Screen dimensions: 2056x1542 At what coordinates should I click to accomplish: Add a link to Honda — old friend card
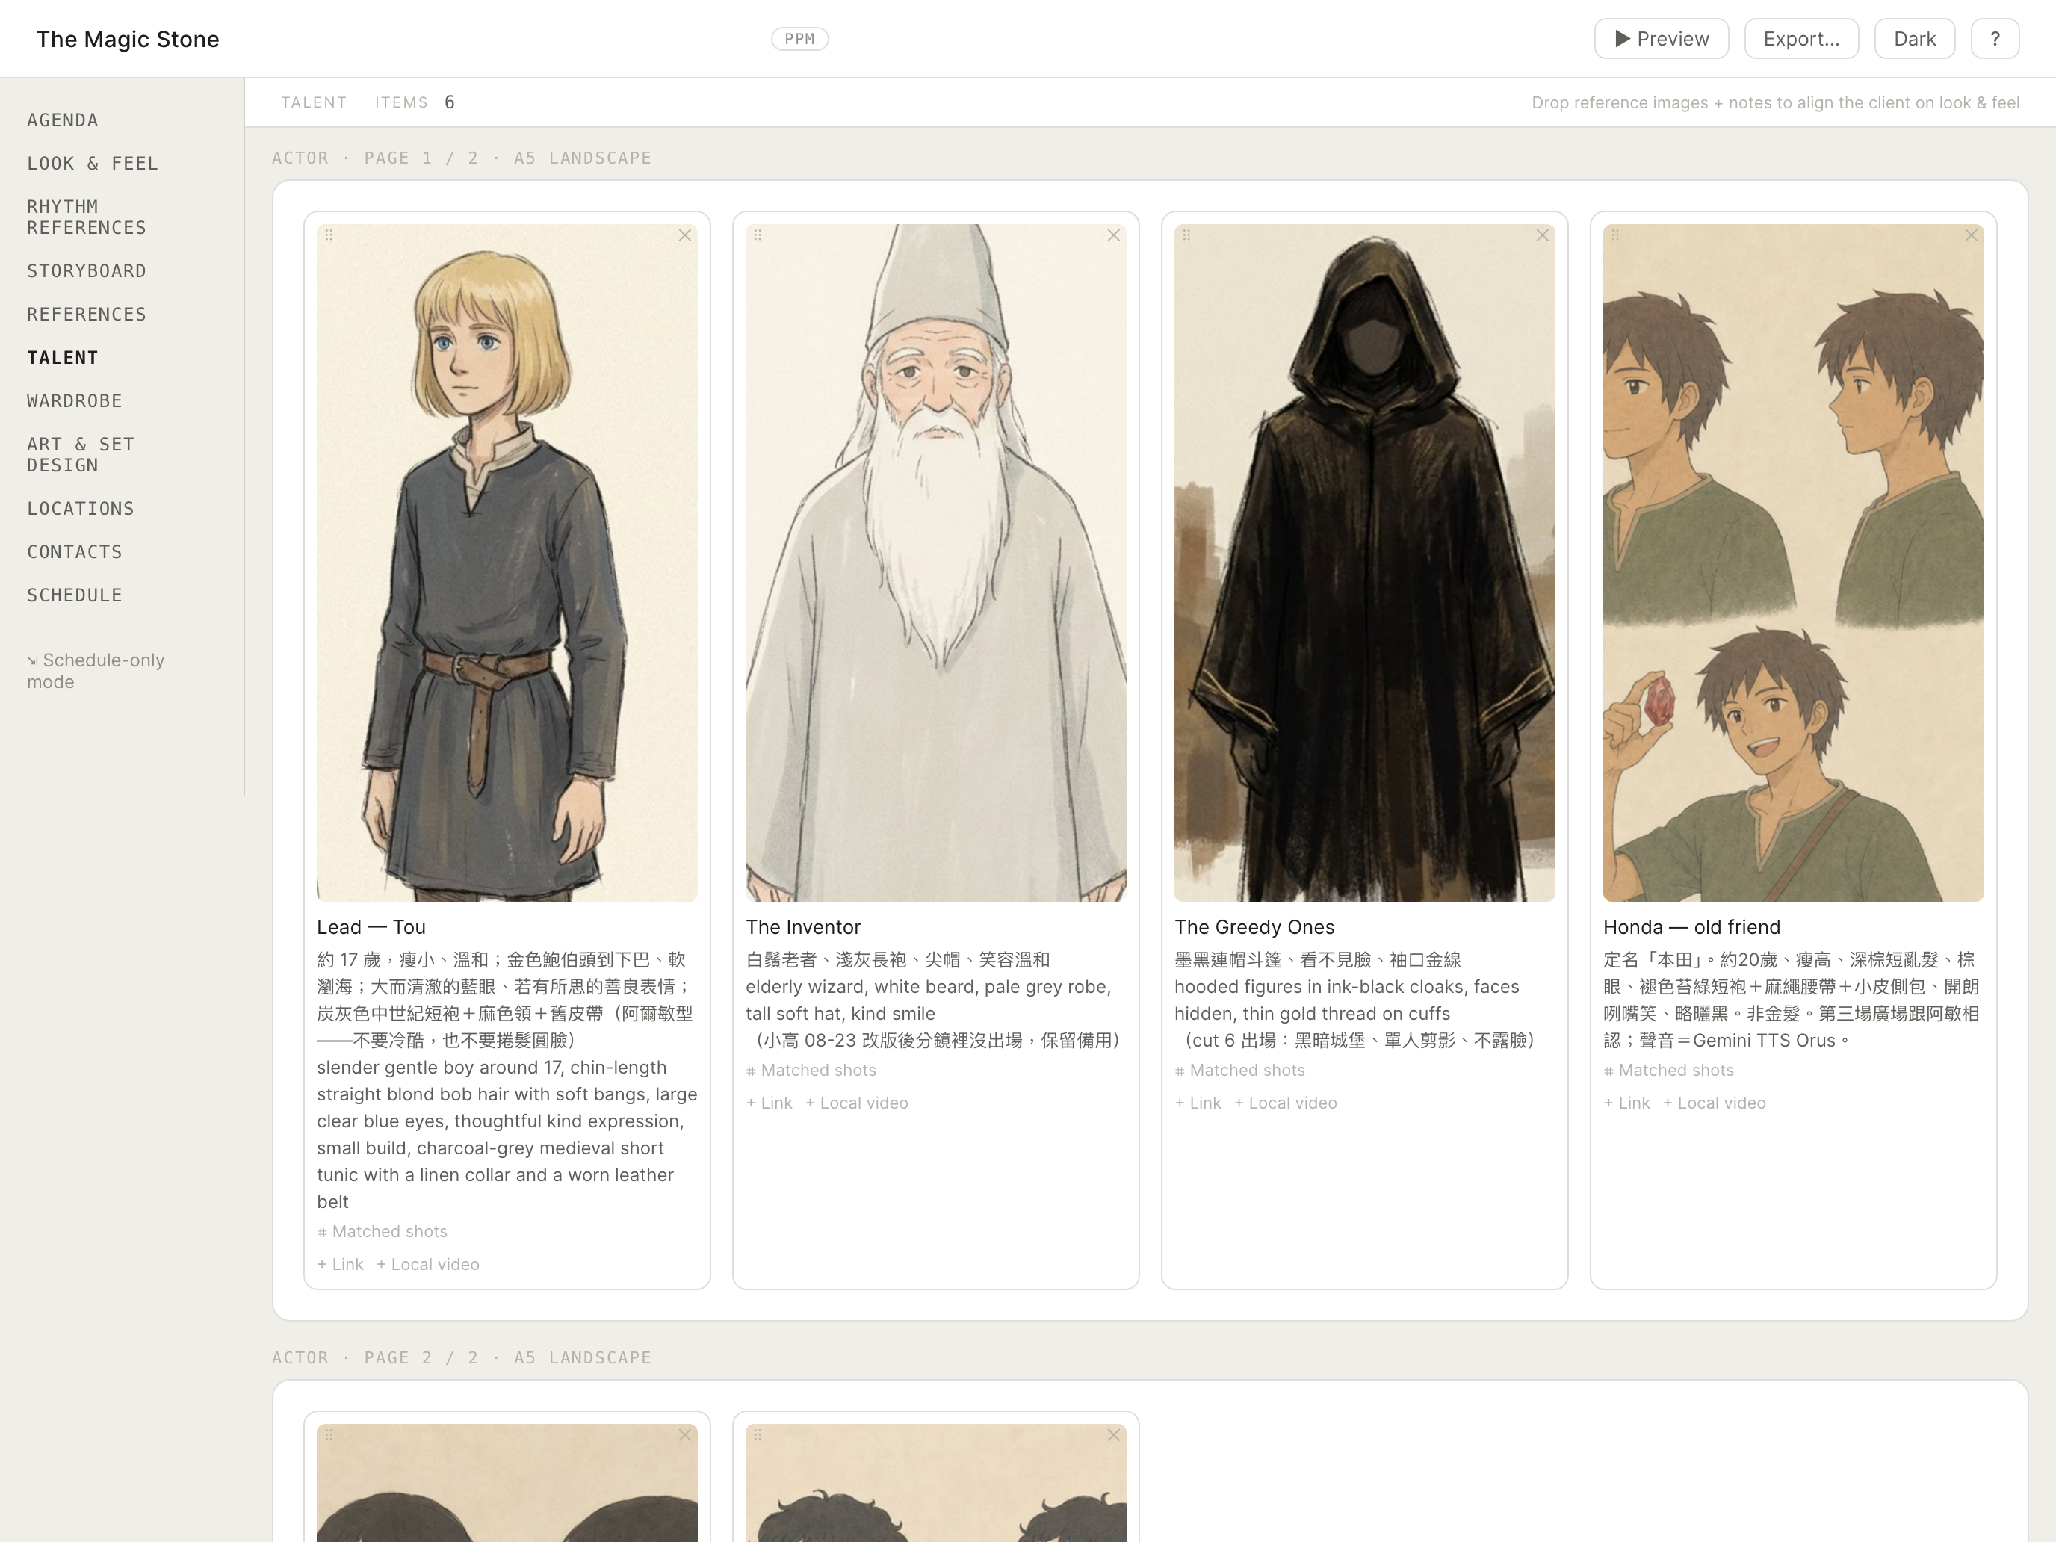pos(1626,1103)
